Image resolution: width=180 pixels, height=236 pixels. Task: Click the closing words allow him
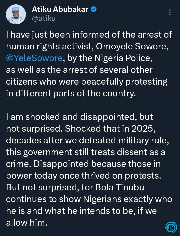pos(27,222)
